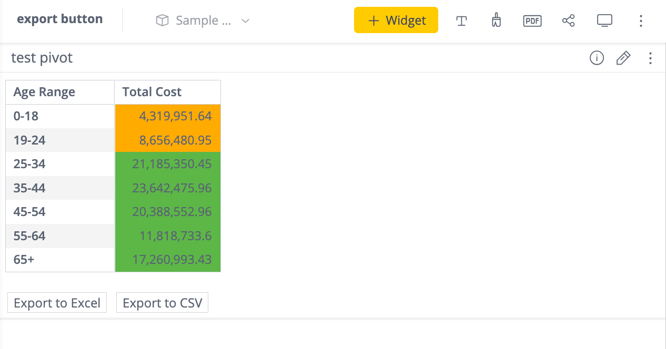The width and height of the screenshot is (666, 349).
Task: Click the Total Cost column header
Action: (x=152, y=91)
